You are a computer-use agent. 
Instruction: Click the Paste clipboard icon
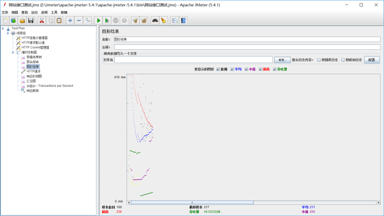click(59, 20)
